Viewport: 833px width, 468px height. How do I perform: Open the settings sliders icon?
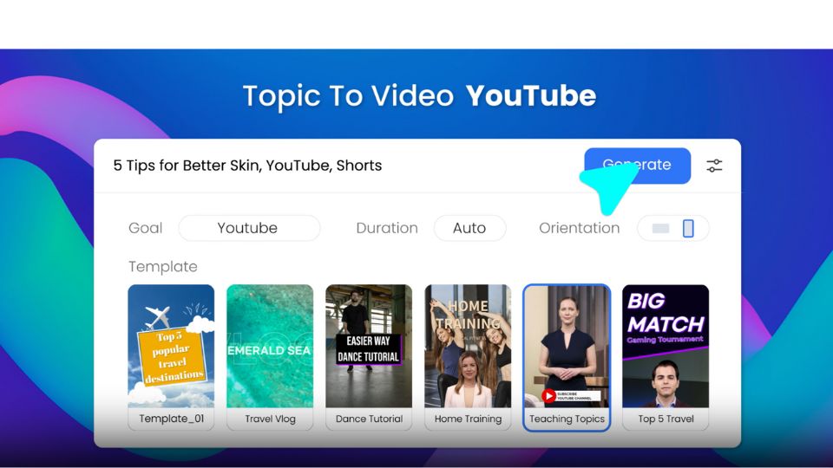[x=714, y=166]
